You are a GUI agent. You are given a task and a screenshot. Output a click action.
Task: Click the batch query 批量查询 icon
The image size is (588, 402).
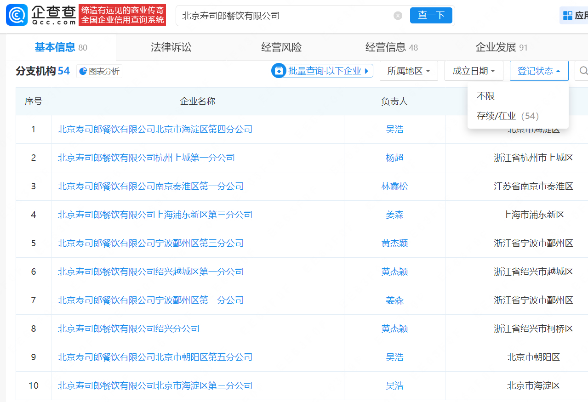coord(279,71)
